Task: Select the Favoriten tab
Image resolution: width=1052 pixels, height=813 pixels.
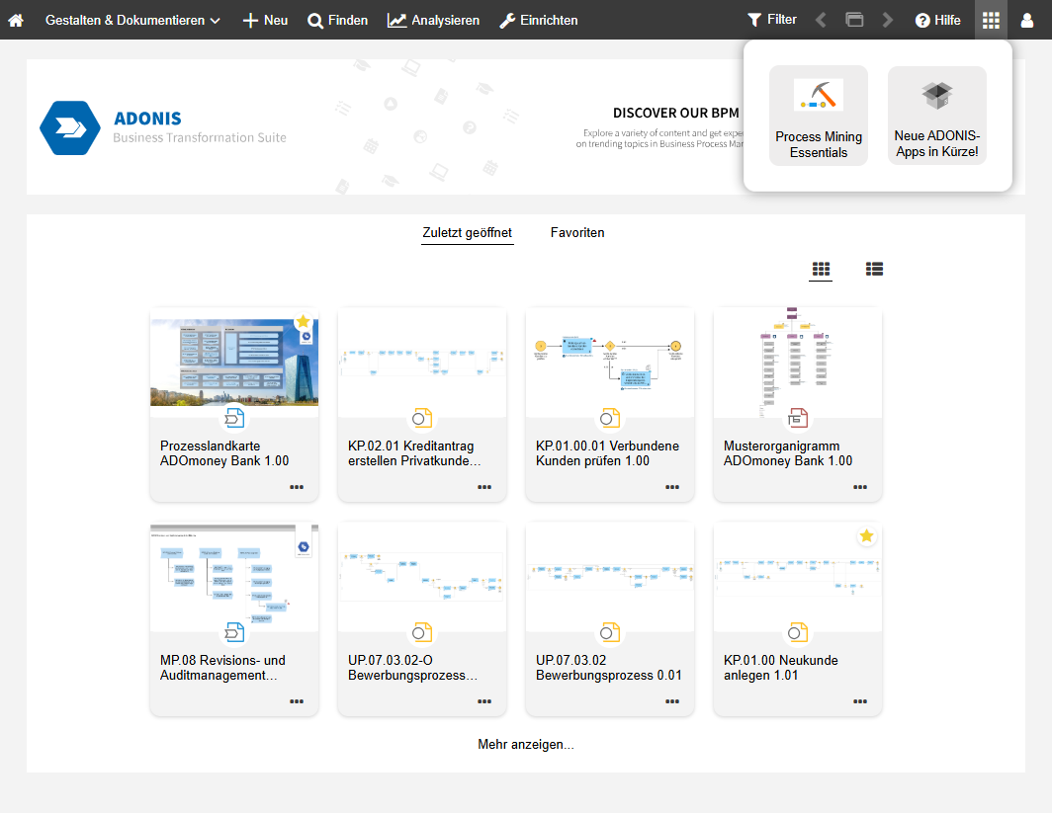Action: click(x=577, y=233)
